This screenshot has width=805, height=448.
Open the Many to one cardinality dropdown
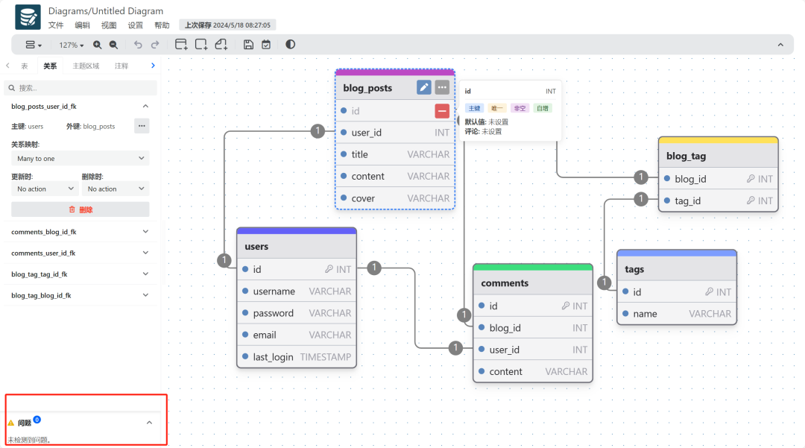(80, 159)
